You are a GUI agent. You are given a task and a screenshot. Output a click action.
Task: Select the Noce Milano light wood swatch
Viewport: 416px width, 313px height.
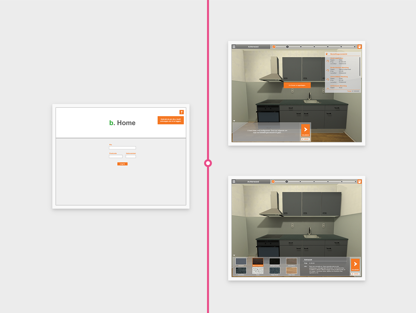292,261
